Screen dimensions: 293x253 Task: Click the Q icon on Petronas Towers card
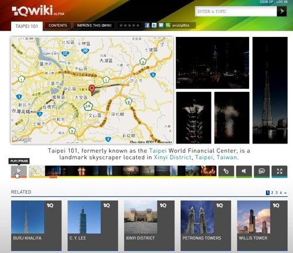coord(220,206)
